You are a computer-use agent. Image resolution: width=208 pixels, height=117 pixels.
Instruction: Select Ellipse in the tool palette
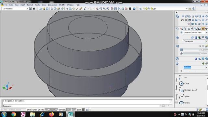(x=184, y=103)
